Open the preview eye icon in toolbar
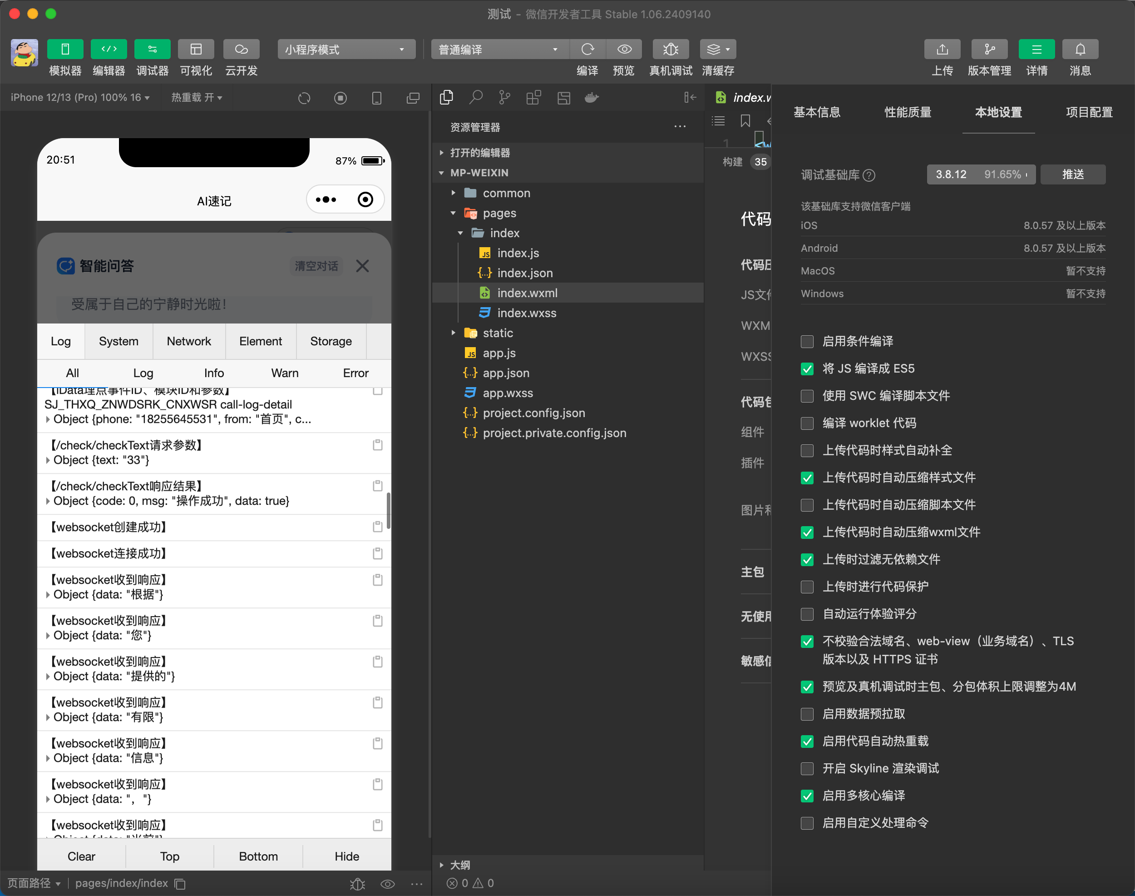The height and width of the screenshot is (896, 1135). click(624, 50)
